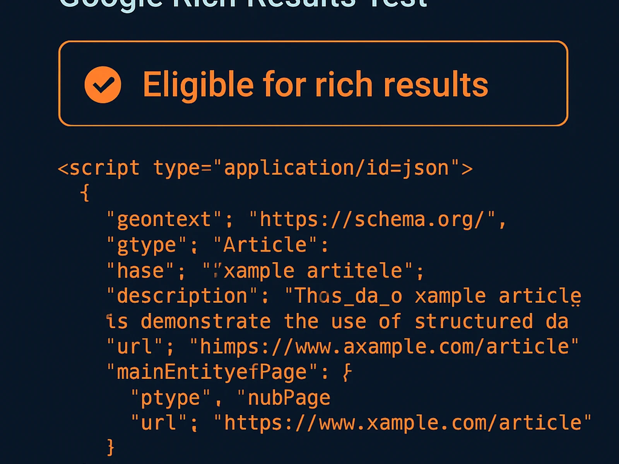Screen dimensions: 619x464
Task: Click the closing curly brace at the bottom
Action: tap(111, 447)
